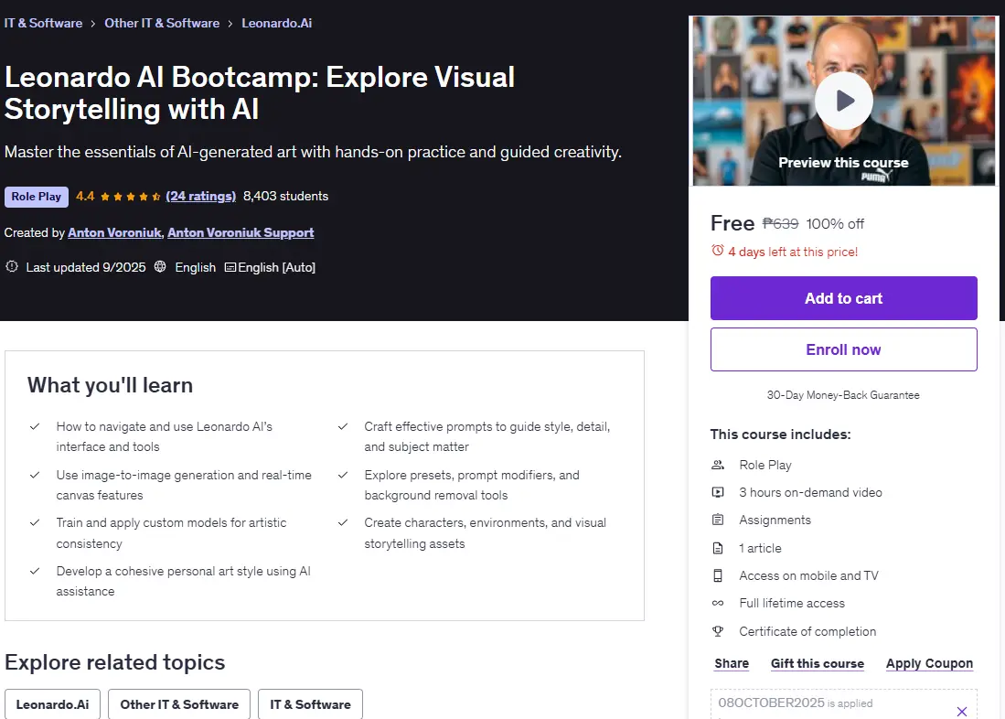Click the globe language icon

(x=160, y=266)
